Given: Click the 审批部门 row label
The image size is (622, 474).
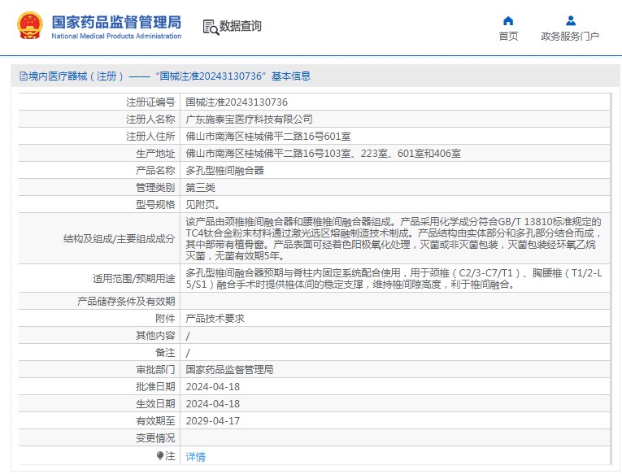Looking at the screenshot, I should pyautogui.click(x=155, y=370).
